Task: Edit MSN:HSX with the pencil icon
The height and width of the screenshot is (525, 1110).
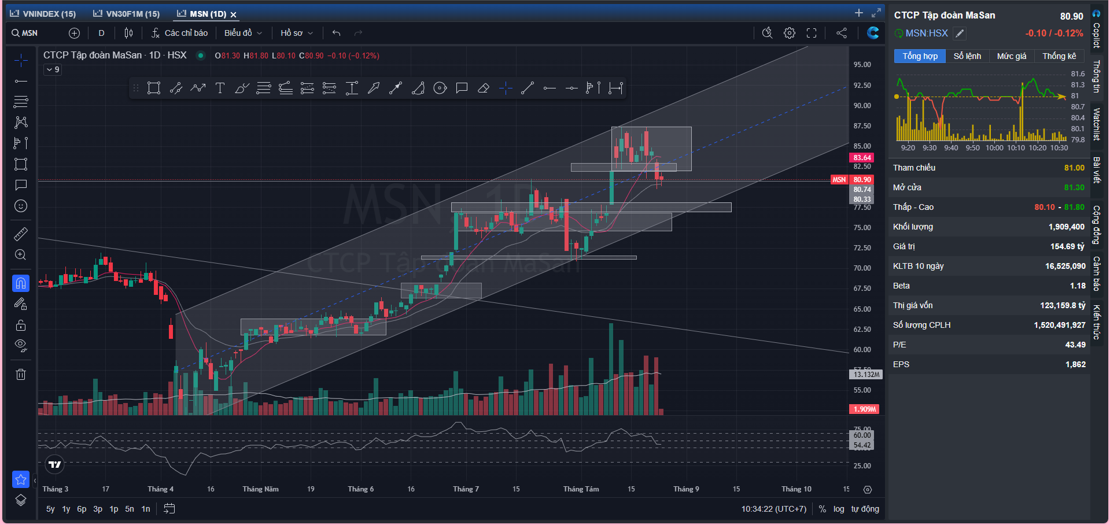Action: [960, 34]
